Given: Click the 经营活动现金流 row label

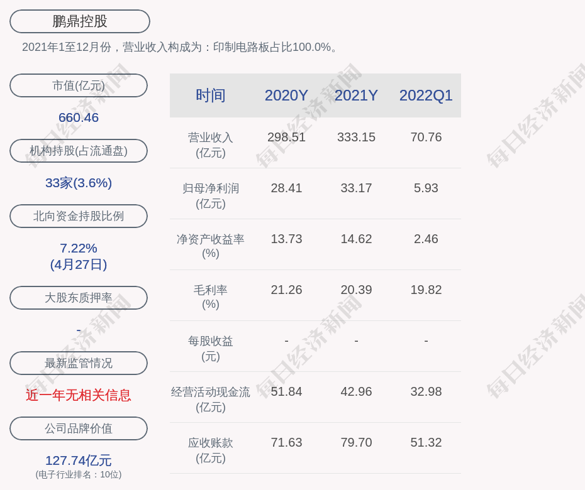Looking at the screenshot, I should pyautogui.click(x=210, y=392).
